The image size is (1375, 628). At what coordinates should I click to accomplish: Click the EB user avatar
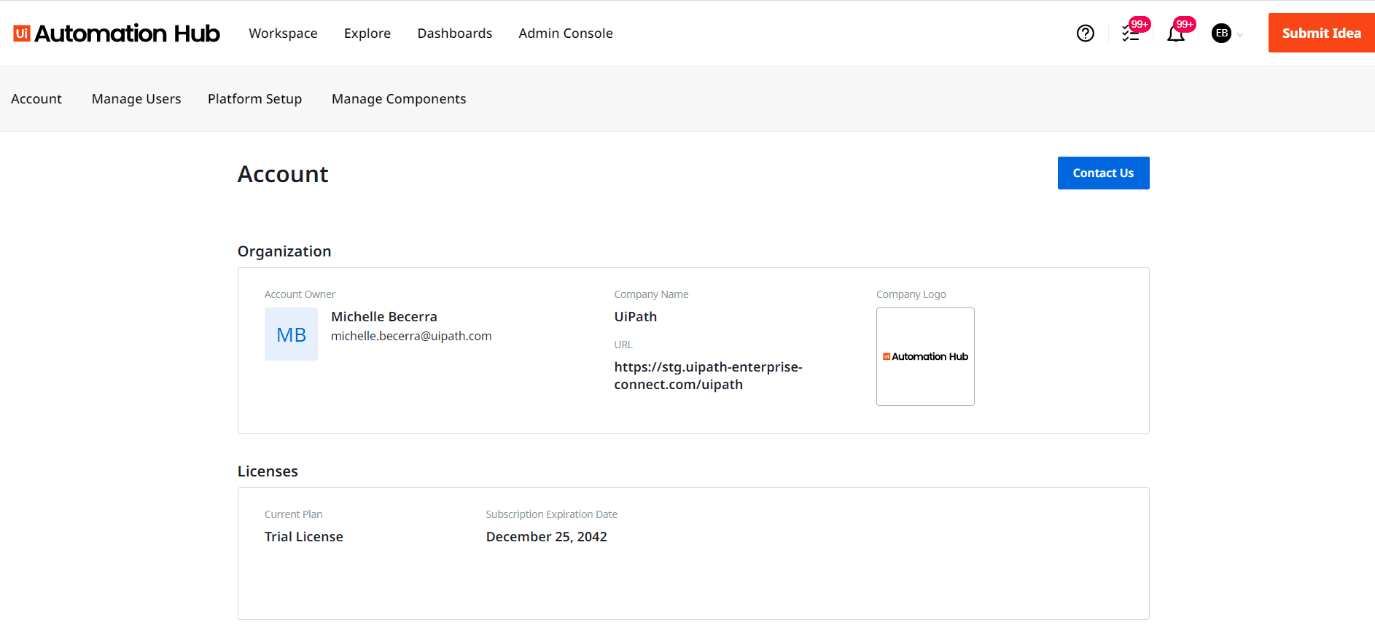tap(1221, 34)
